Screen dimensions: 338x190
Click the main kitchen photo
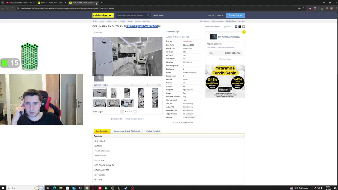127,56
